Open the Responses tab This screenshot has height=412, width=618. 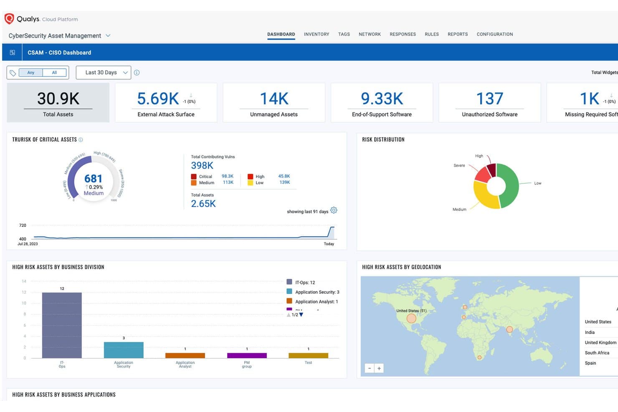[x=403, y=34]
